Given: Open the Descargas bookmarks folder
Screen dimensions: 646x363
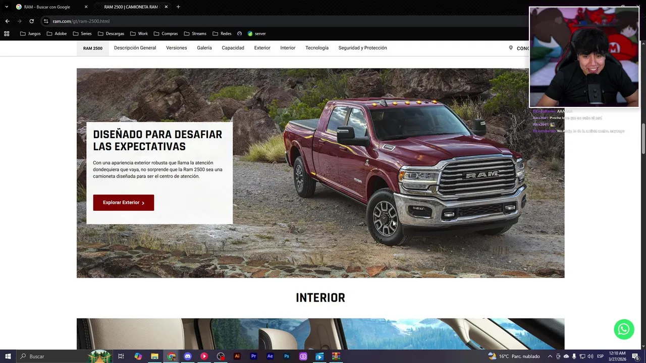Looking at the screenshot, I should click(111, 34).
